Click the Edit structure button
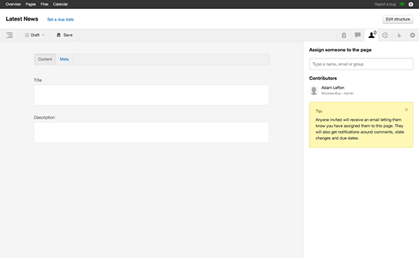 (x=398, y=19)
